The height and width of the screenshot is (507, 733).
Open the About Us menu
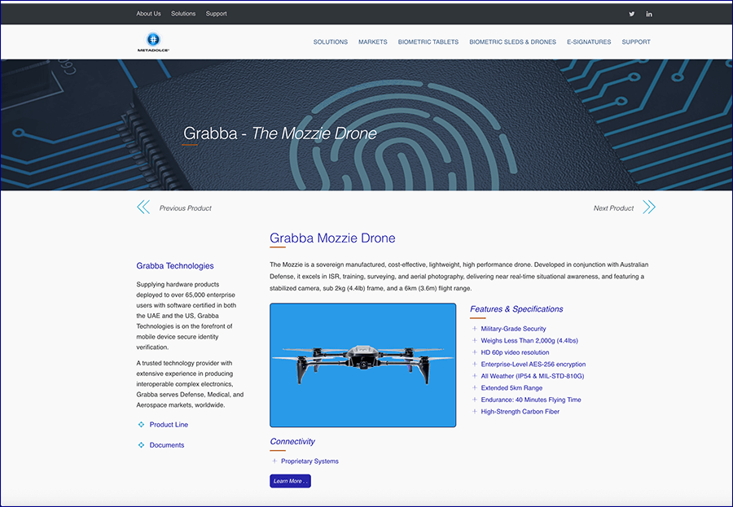[148, 14]
